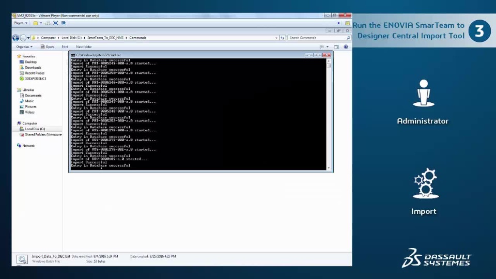496x279 pixels.
Task: Select Local Disk (C:) in tree
Action: tap(35, 129)
